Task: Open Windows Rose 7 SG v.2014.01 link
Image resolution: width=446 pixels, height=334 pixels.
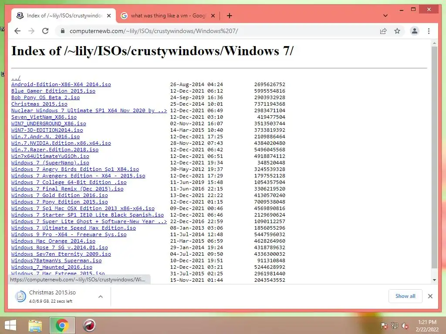Action: coord(59,247)
